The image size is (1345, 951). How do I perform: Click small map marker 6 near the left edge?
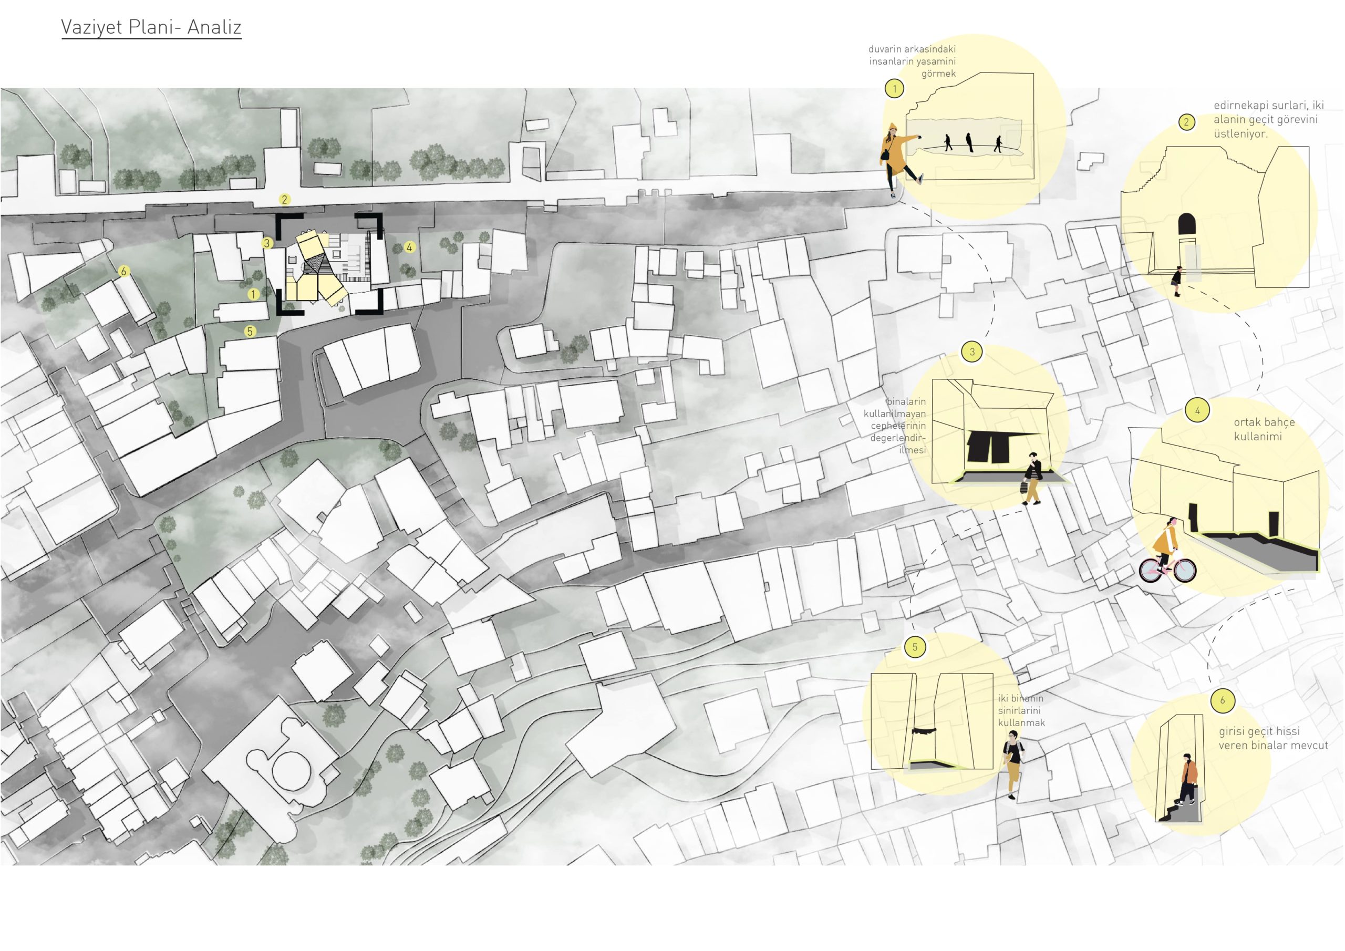coord(123,271)
